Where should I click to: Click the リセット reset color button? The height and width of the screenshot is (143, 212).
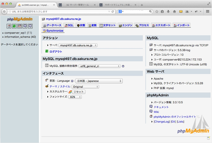click(x=78, y=92)
